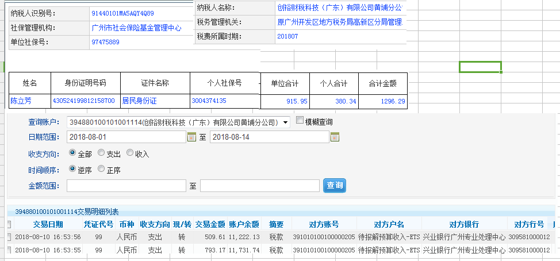
Task: Open calendar picker for end date 2018-08-14
Action: coord(335,137)
